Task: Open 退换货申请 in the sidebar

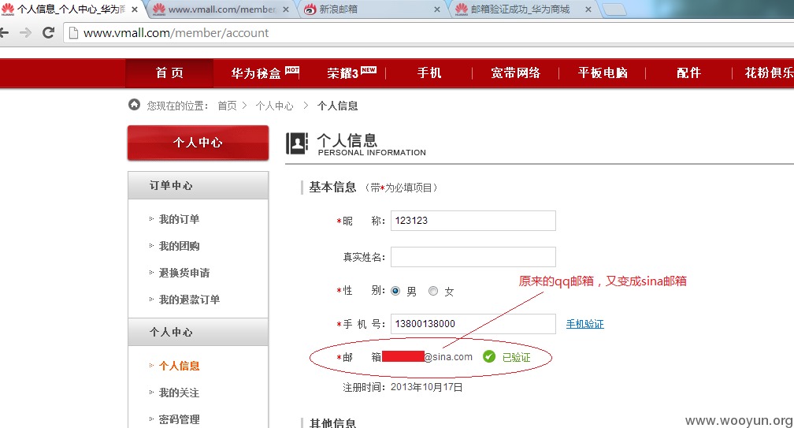Action: click(x=184, y=273)
